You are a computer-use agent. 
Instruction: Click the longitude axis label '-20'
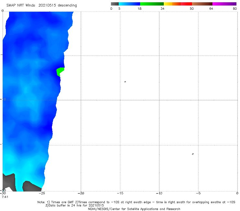(81, 193)
